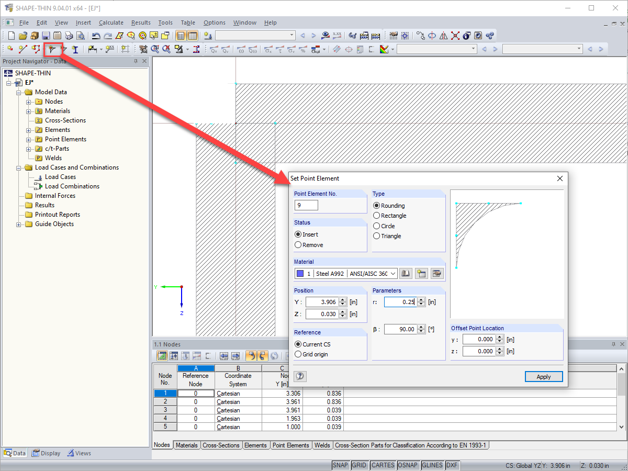Select the Set Element line tool icon
This screenshot has width=628, height=471.
click(x=23, y=49)
